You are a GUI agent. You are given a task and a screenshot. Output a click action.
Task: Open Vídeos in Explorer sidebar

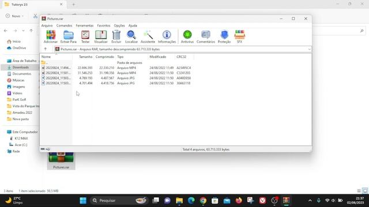click(14, 93)
